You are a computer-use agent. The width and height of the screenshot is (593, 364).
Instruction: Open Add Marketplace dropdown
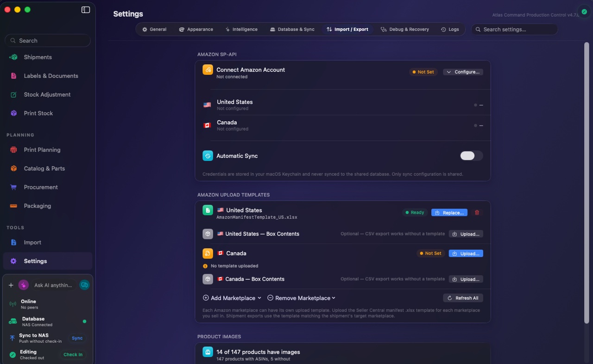tap(232, 298)
